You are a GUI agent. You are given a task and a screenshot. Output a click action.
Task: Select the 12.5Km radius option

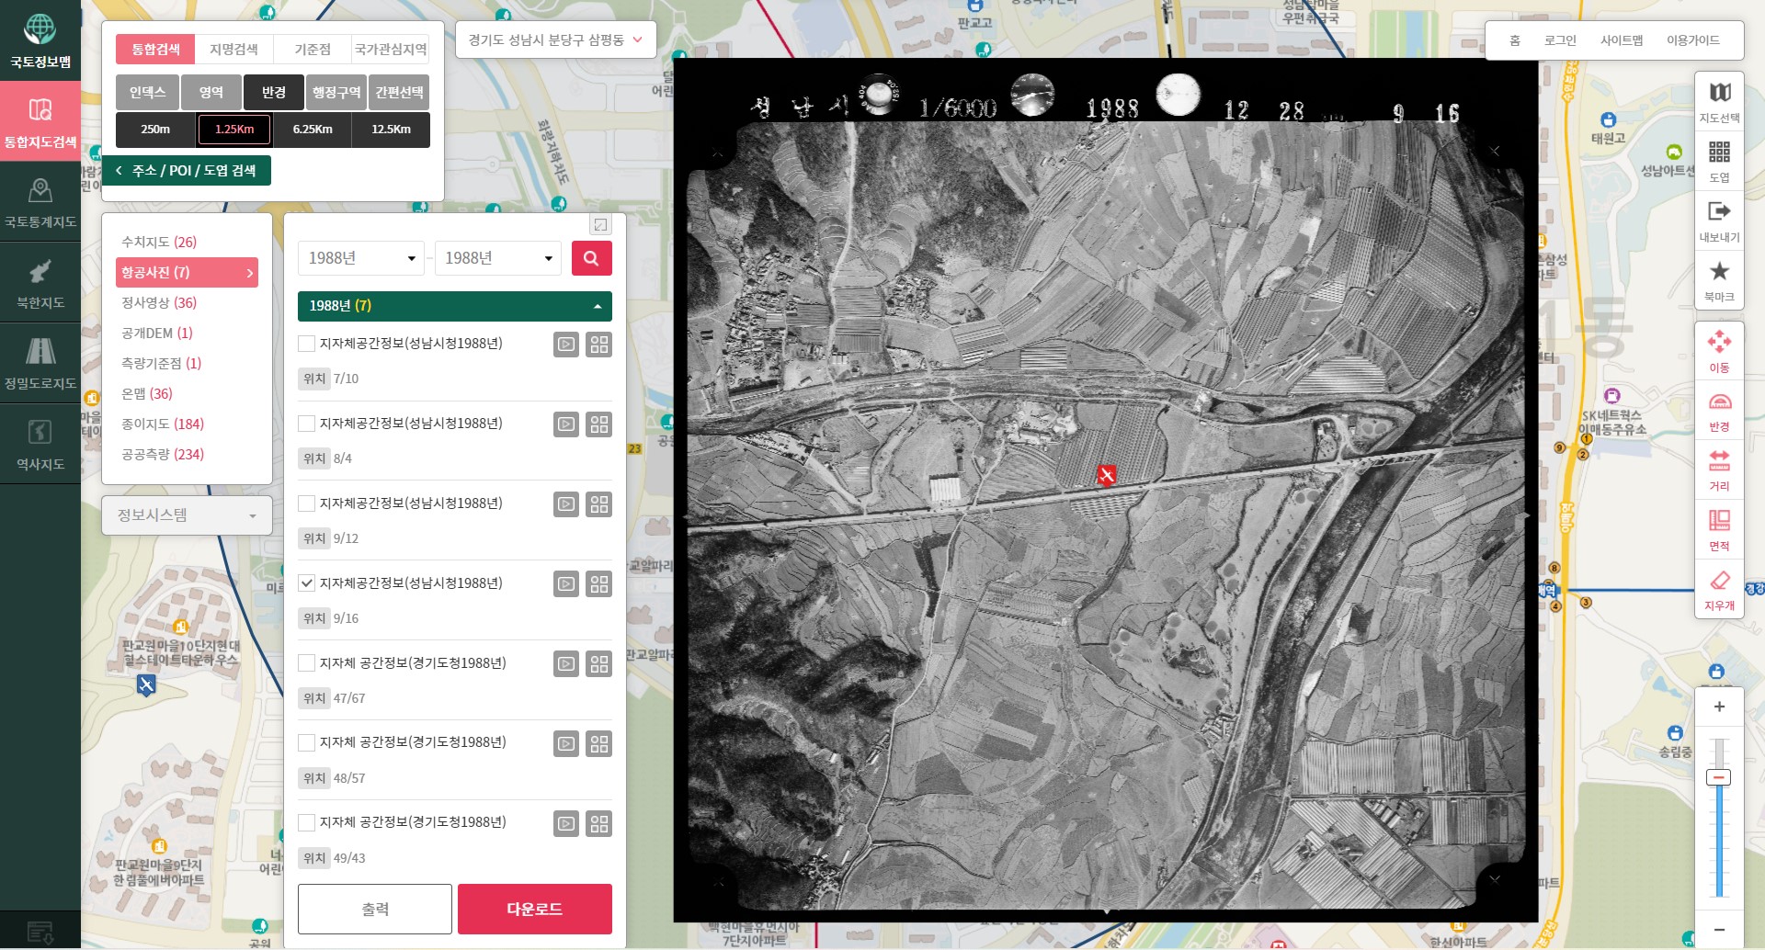coord(391,130)
